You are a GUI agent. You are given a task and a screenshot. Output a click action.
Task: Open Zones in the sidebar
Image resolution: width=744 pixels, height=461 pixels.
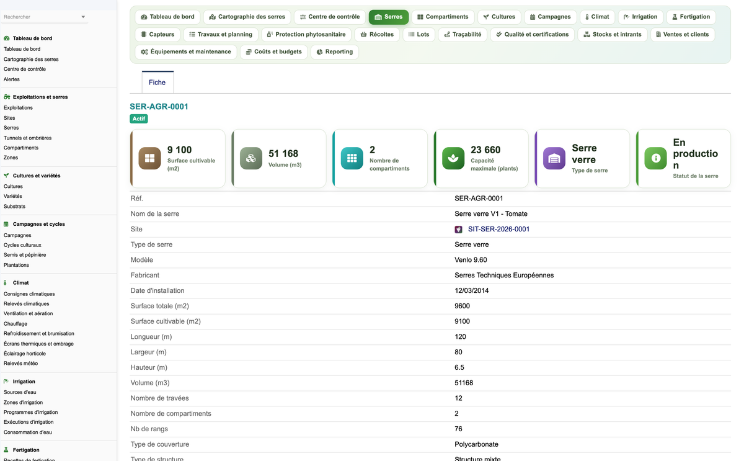point(11,158)
